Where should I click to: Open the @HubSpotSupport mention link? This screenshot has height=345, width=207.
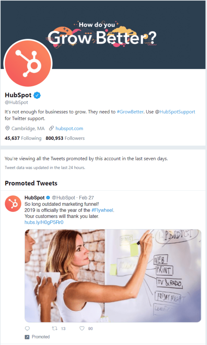coord(175,112)
